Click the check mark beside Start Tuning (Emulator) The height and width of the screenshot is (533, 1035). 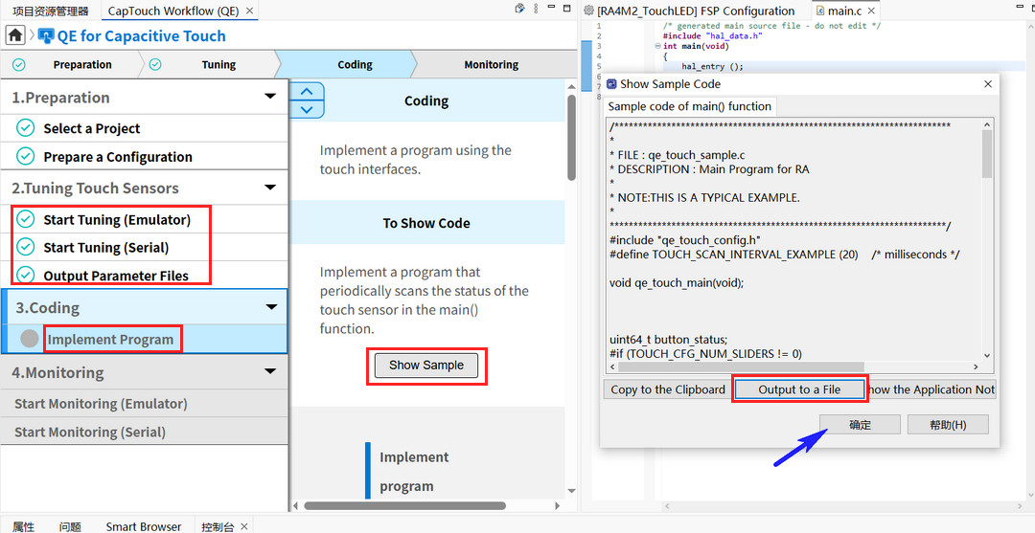click(x=25, y=219)
